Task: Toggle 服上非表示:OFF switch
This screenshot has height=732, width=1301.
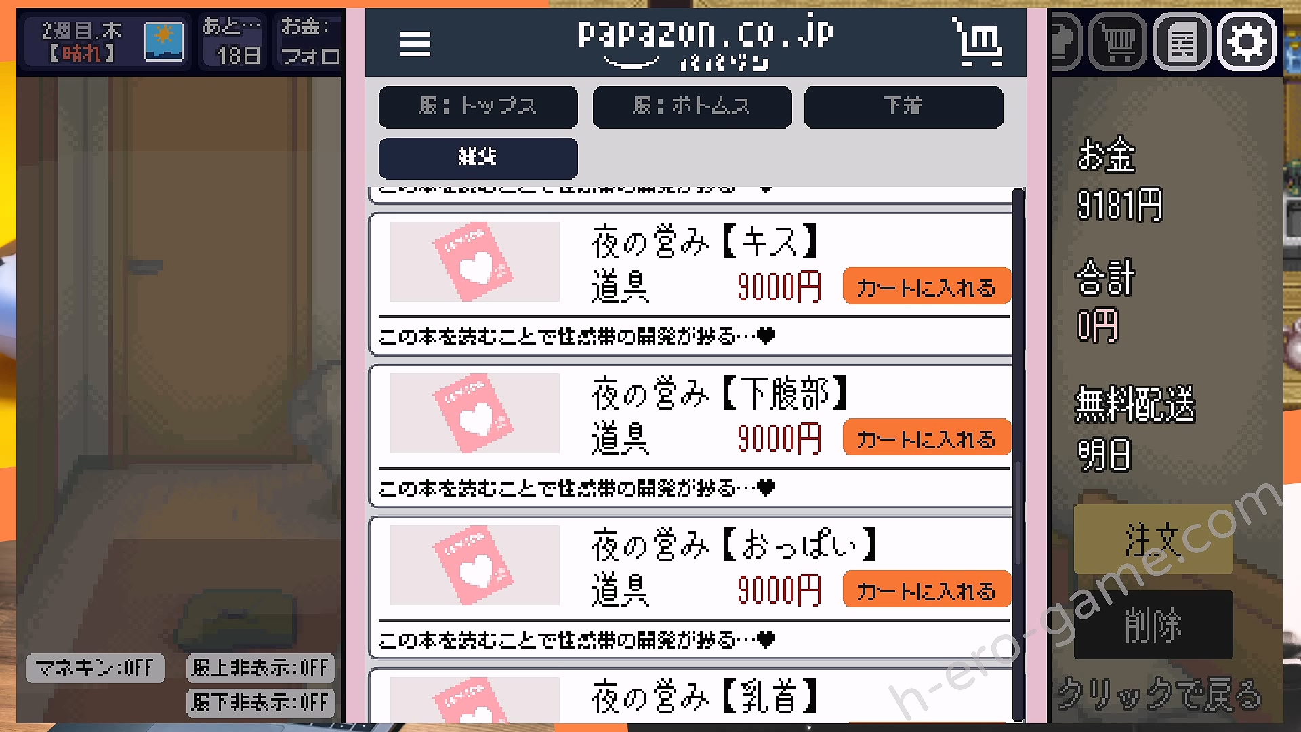Action: click(x=260, y=668)
